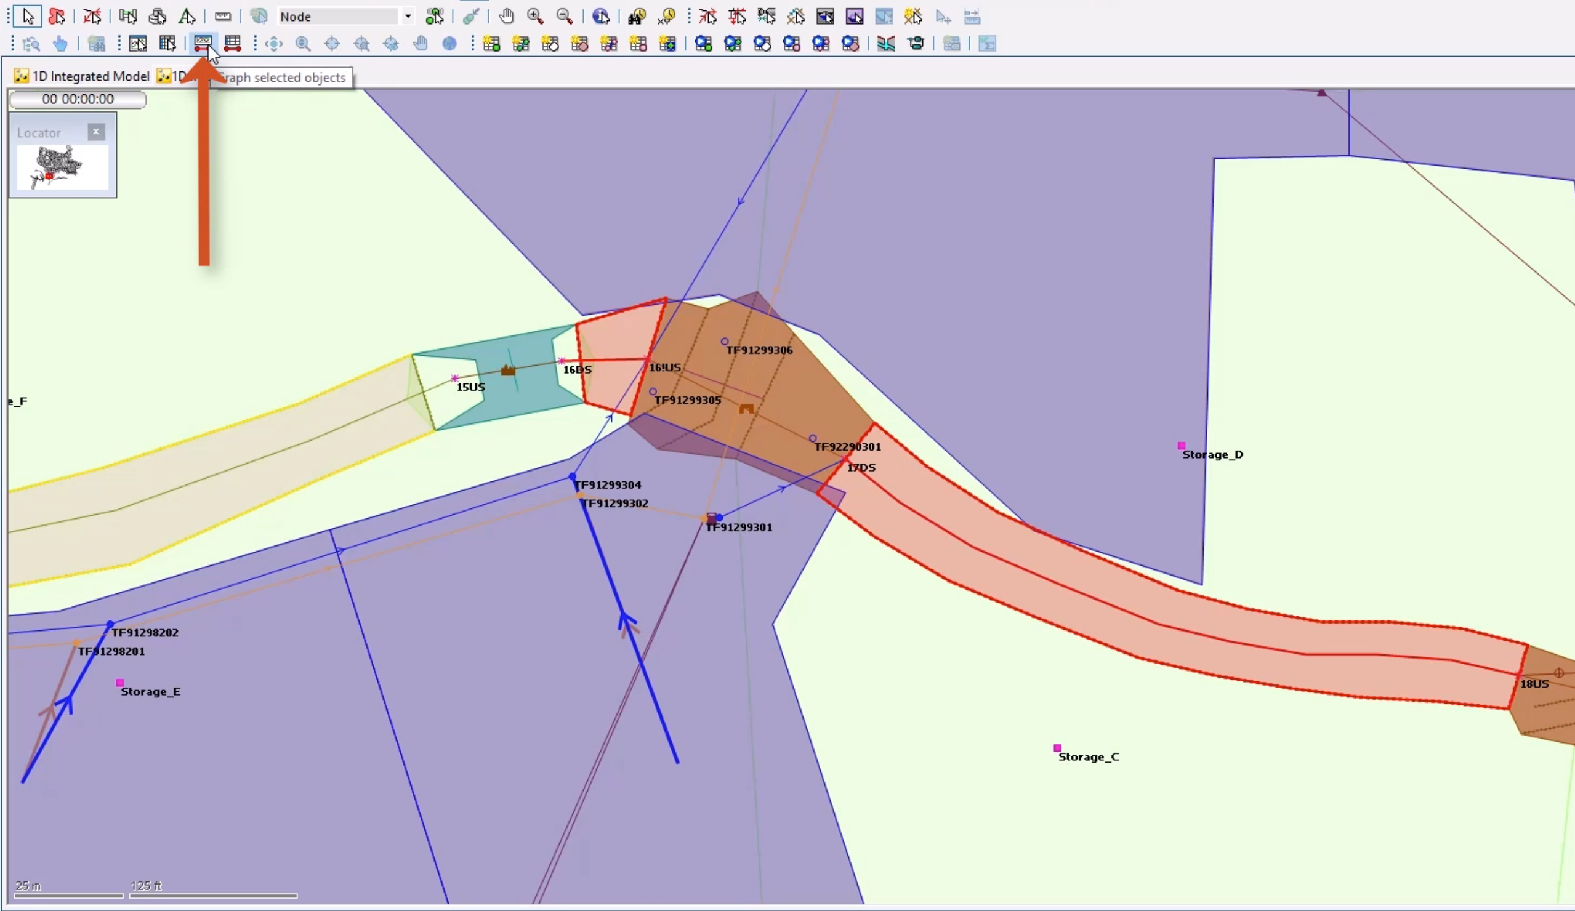The width and height of the screenshot is (1575, 911).
Task: Click the reset time button
Action: tap(77, 98)
